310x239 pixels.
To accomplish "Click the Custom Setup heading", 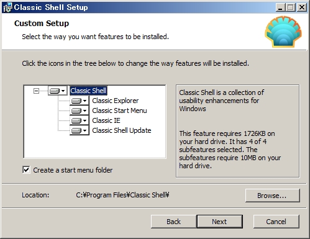I will (x=42, y=24).
